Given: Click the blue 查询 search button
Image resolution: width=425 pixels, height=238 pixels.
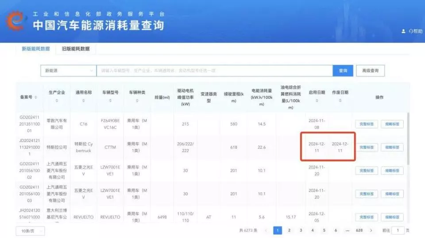Looking at the screenshot, I should click(x=343, y=71).
